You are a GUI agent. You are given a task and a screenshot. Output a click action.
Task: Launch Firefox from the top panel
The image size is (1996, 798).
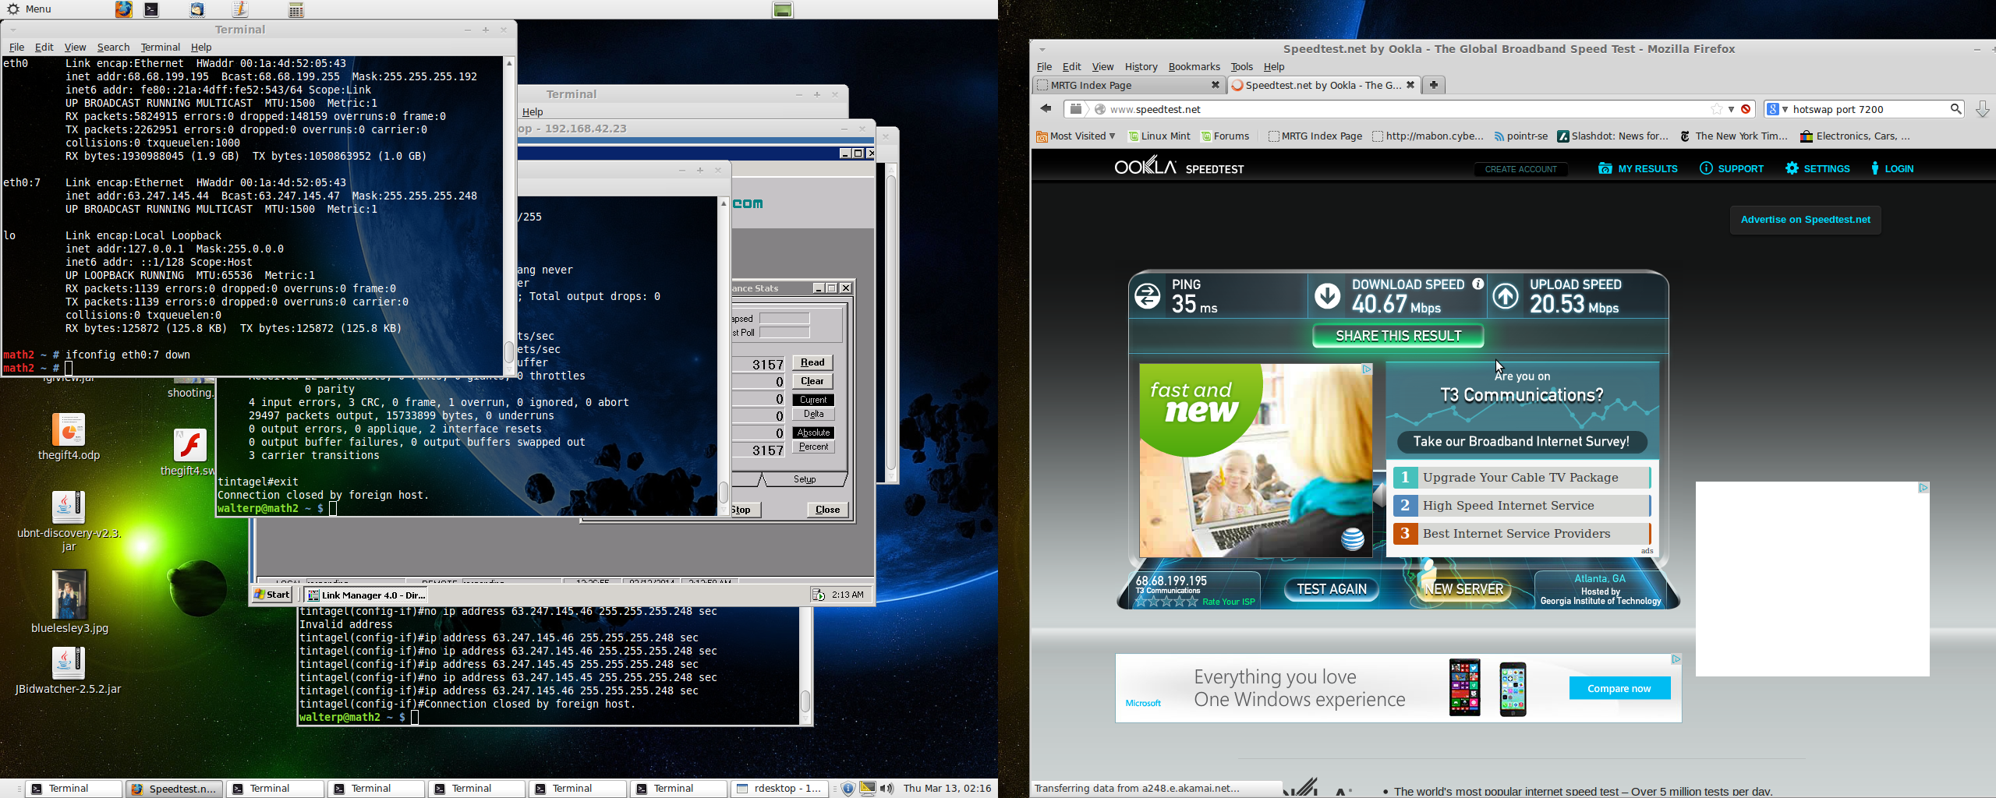pyautogui.click(x=124, y=9)
